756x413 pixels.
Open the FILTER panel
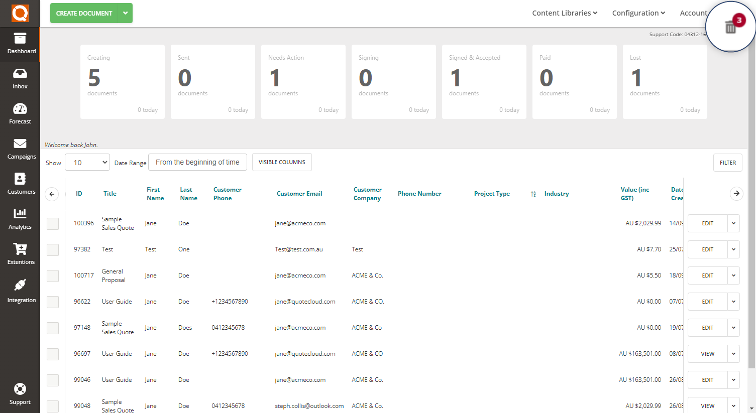tap(727, 162)
